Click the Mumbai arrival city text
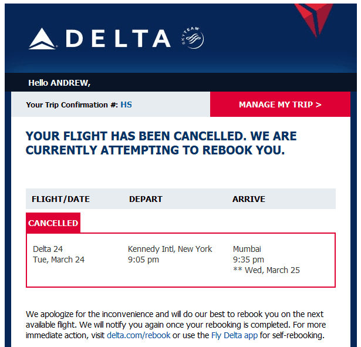Viewport: 361px width, 347px height. 247,249
